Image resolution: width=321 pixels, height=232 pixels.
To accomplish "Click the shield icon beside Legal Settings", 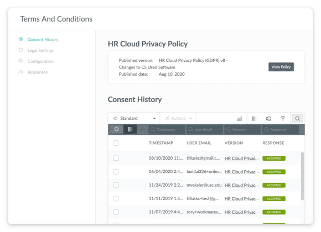I will click(20, 50).
